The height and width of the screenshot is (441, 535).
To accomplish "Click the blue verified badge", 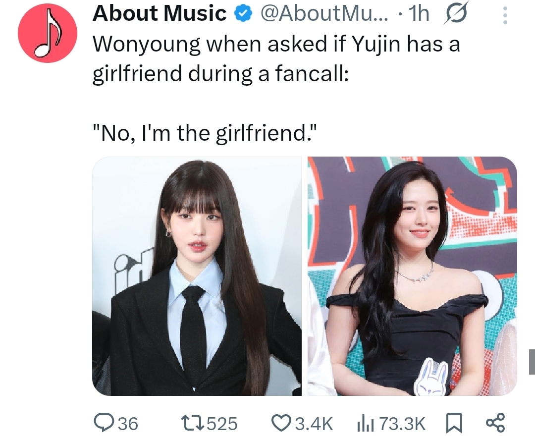I will click(x=243, y=14).
